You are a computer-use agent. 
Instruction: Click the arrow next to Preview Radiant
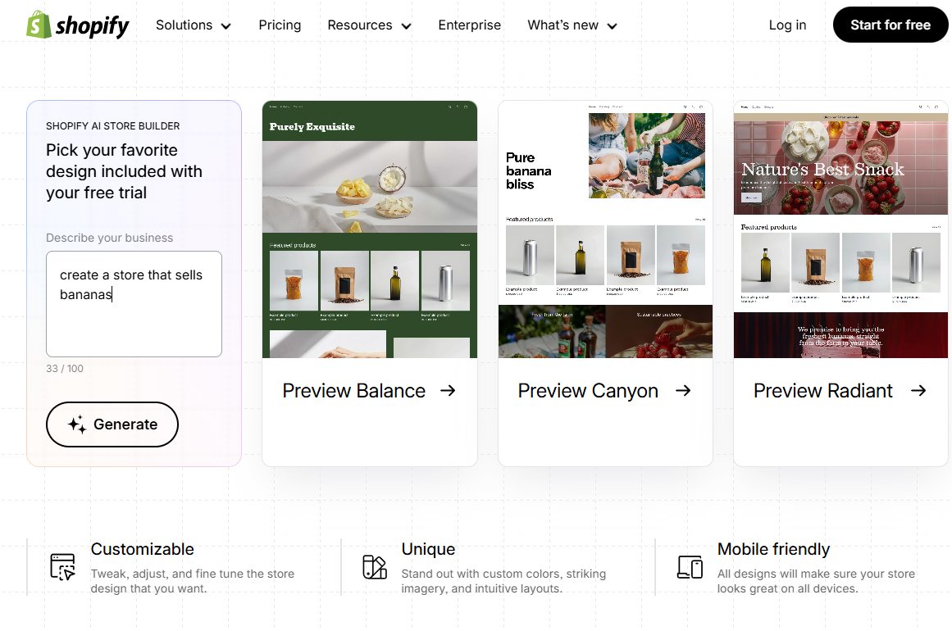[918, 391]
